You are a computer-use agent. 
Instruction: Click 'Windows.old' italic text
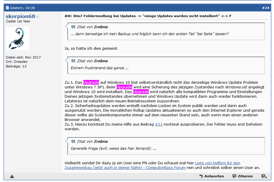point(236,87)
